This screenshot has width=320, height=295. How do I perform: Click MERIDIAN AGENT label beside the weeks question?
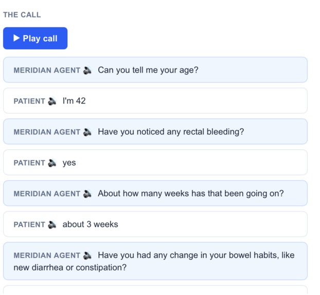(47, 194)
